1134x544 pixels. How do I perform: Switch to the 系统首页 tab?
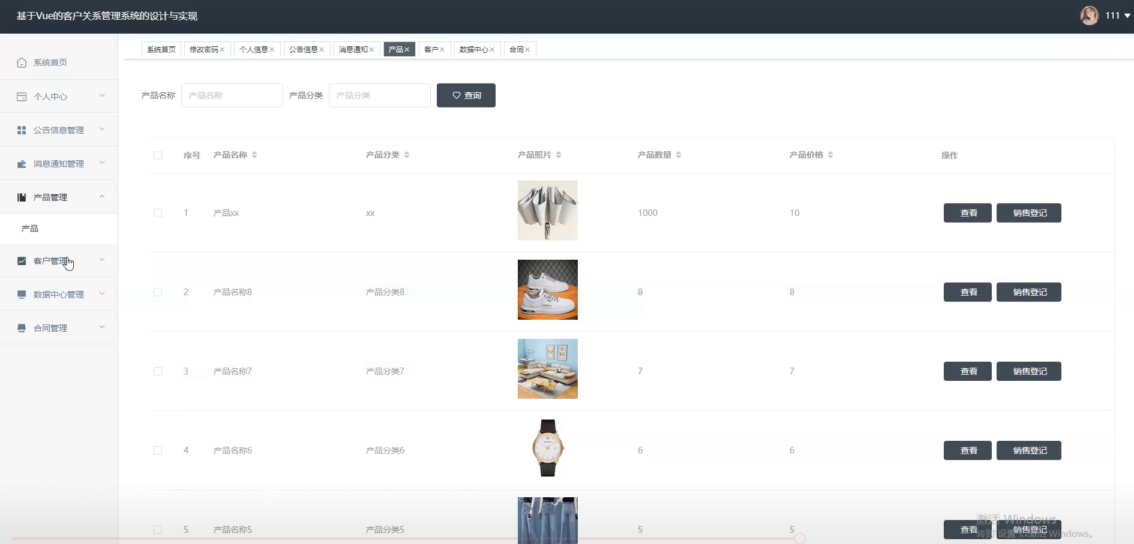(161, 49)
